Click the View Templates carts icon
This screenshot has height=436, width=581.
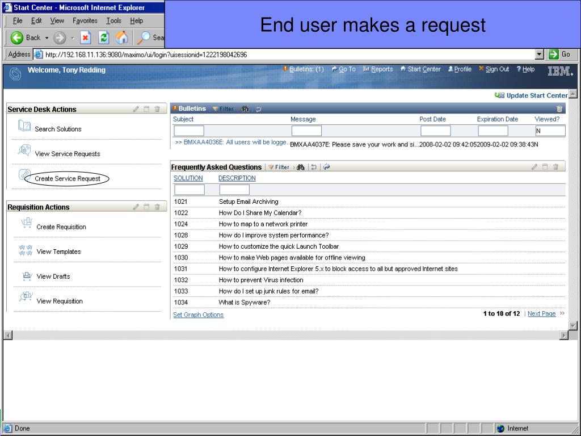pyautogui.click(x=26, y=250)
